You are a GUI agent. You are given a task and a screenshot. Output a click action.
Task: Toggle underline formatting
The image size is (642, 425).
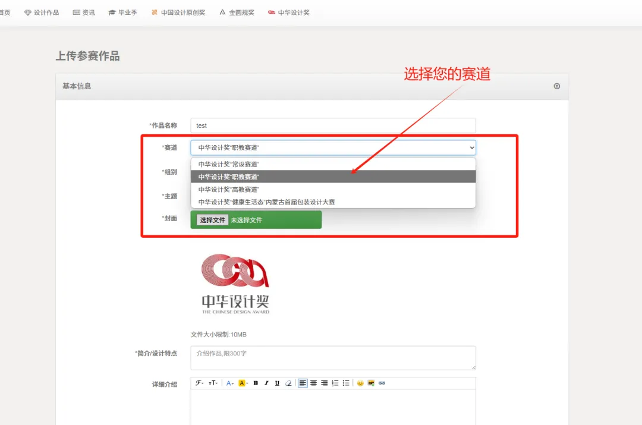pyautogui.click(x=277, y=383)
